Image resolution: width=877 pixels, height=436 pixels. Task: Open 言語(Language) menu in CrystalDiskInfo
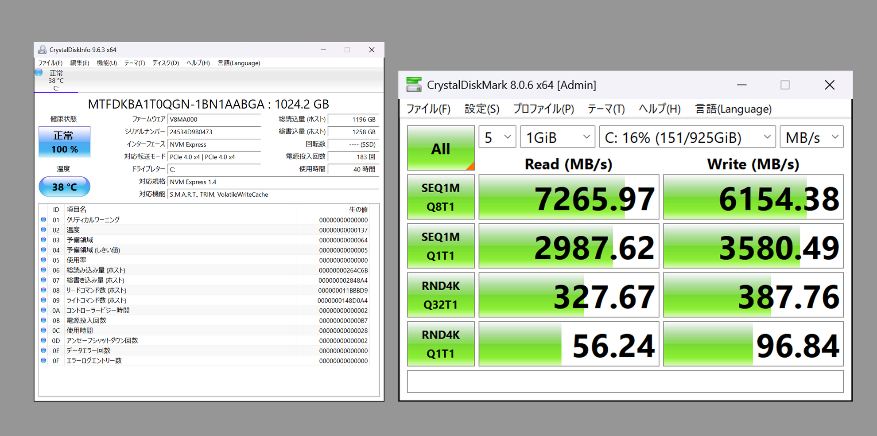[x=239, y=63]
